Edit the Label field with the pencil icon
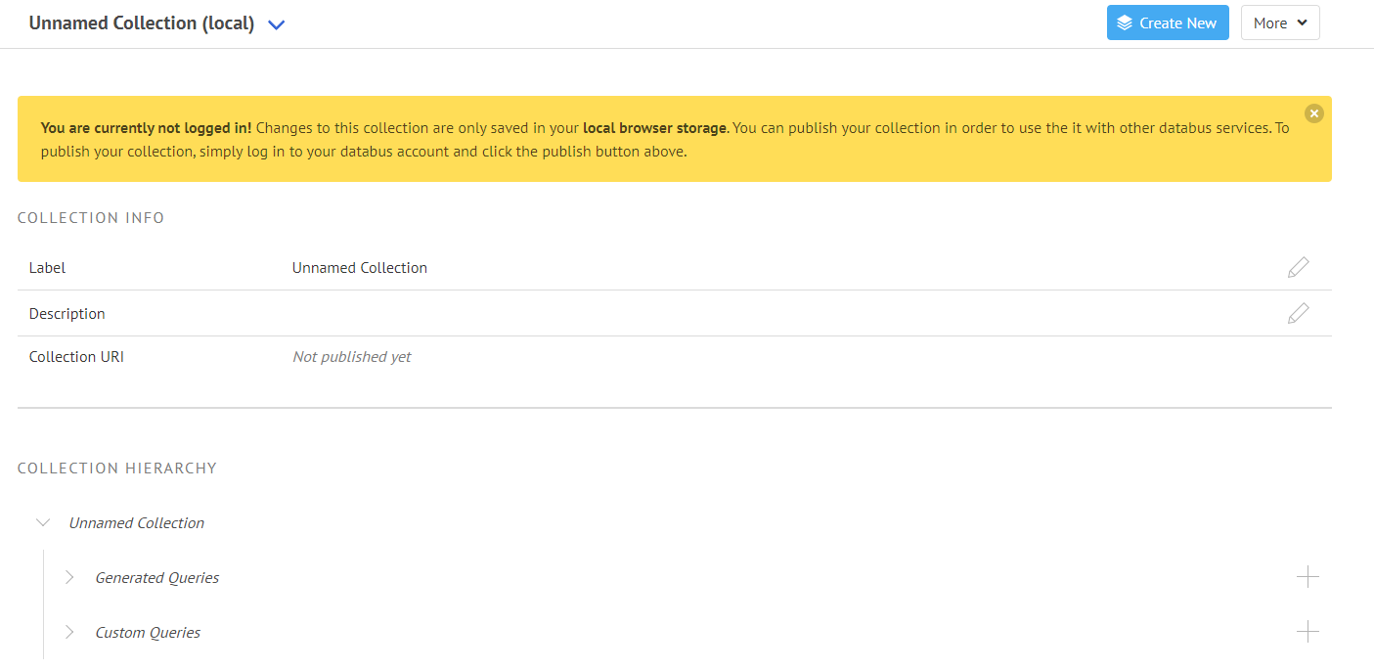This screenshot has height=670, width=1374. (1298, 267)
